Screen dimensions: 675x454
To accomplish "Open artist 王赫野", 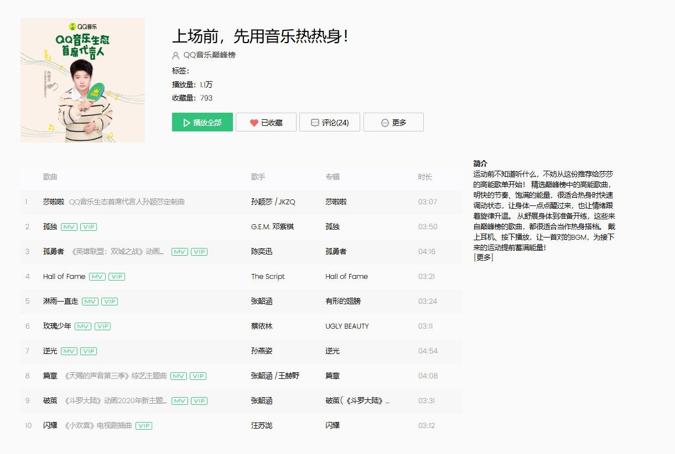I will (289, 376).
